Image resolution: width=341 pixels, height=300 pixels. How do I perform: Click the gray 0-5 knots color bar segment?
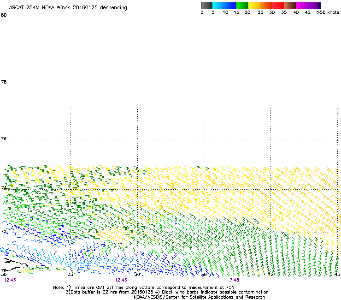206,6
